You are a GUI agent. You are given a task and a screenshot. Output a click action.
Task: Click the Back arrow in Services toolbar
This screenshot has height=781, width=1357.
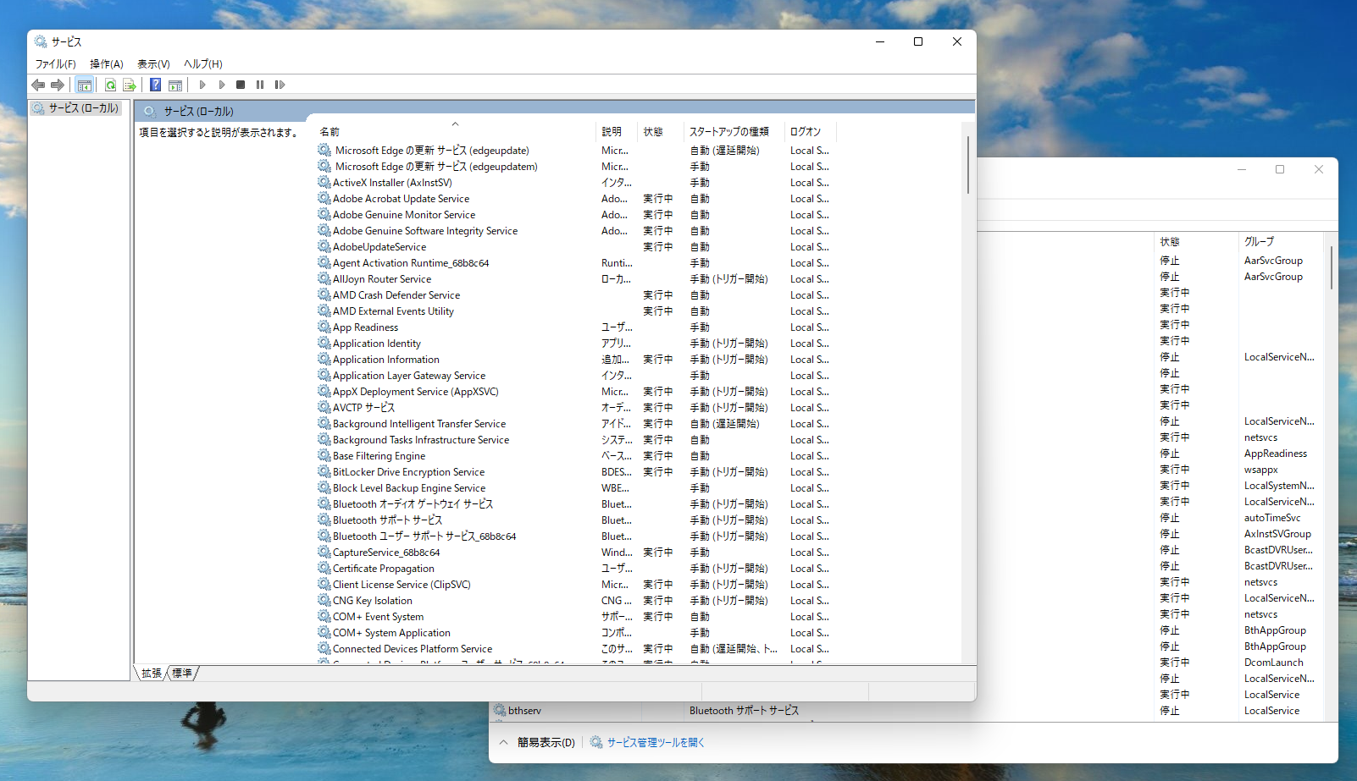pos(38,85)
